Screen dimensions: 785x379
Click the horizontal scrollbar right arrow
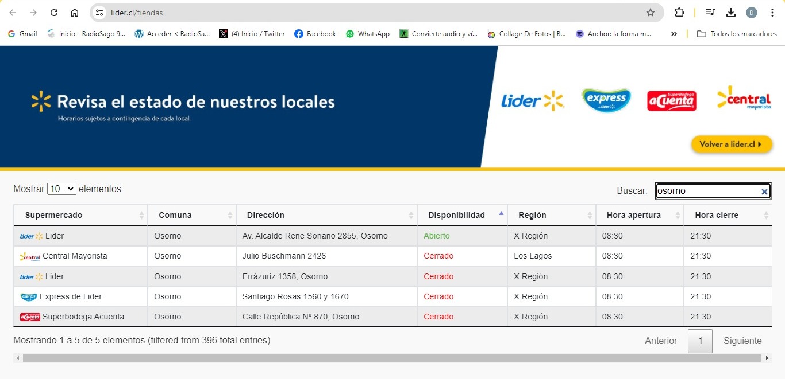[x=767, y=358]
